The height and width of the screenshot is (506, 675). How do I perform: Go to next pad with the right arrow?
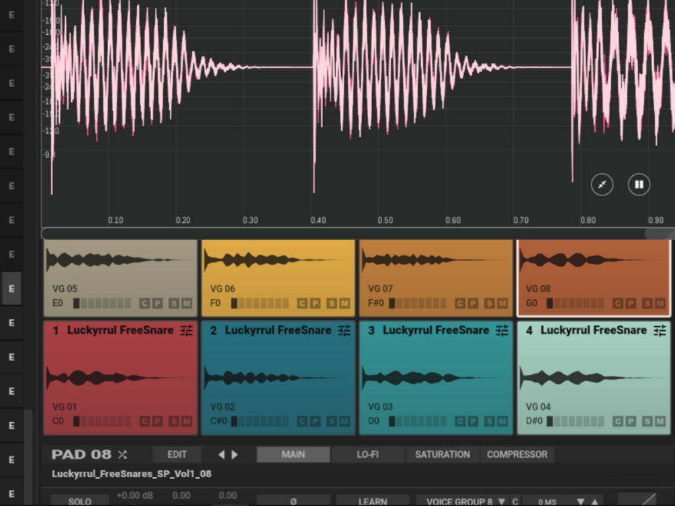pos(234,454)
